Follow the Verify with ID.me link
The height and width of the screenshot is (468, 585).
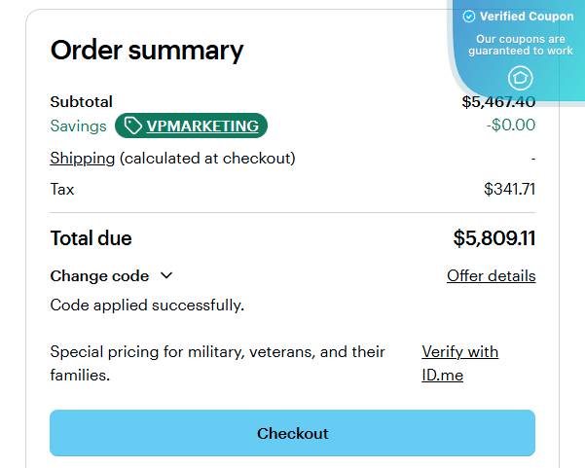pyautogui.click(x=459, y=363)
